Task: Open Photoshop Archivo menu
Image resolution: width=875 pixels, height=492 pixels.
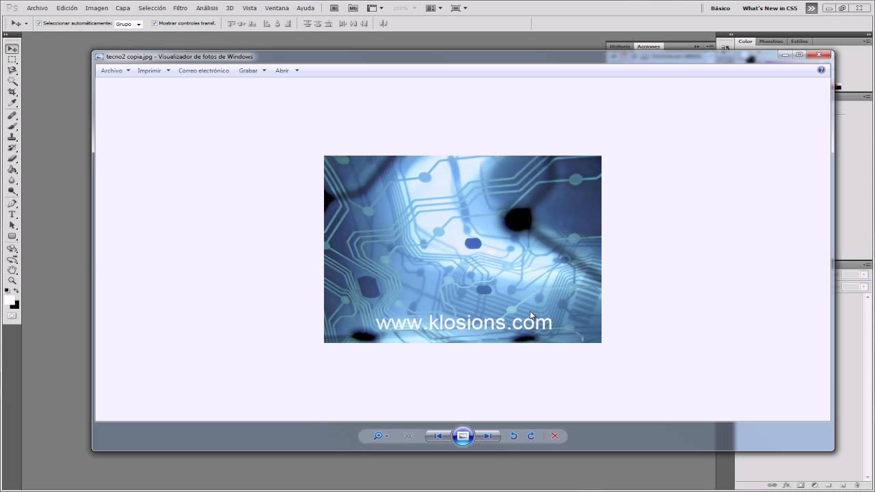Action: pyautogui.click(x=37, y=8)
